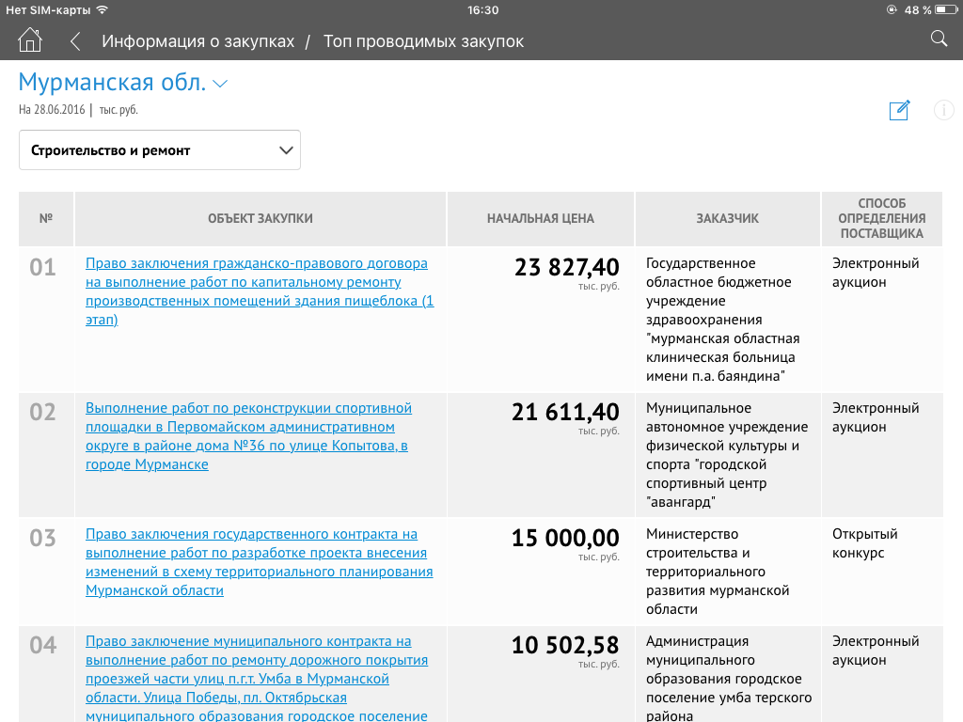Select Топ проводимых закупок breadcrumb title

point(423,41)
